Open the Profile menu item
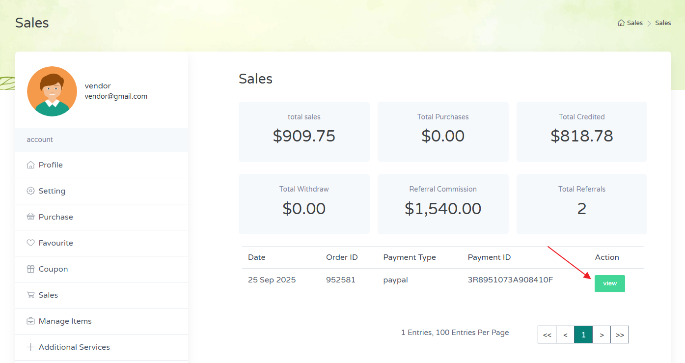Viewport: 685px width, 363px height. click(x=51, y=165)
